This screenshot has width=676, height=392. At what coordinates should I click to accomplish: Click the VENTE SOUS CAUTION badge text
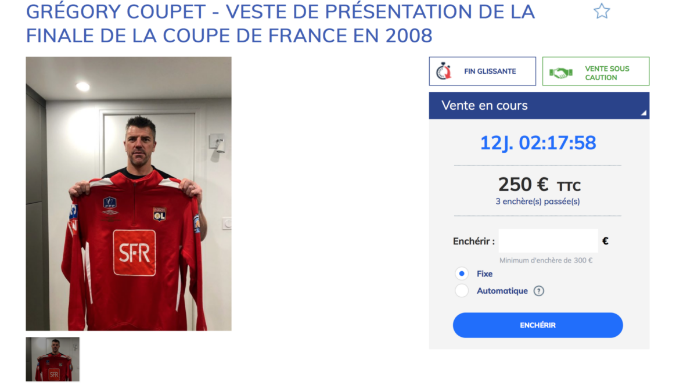[x=607, y=73]
